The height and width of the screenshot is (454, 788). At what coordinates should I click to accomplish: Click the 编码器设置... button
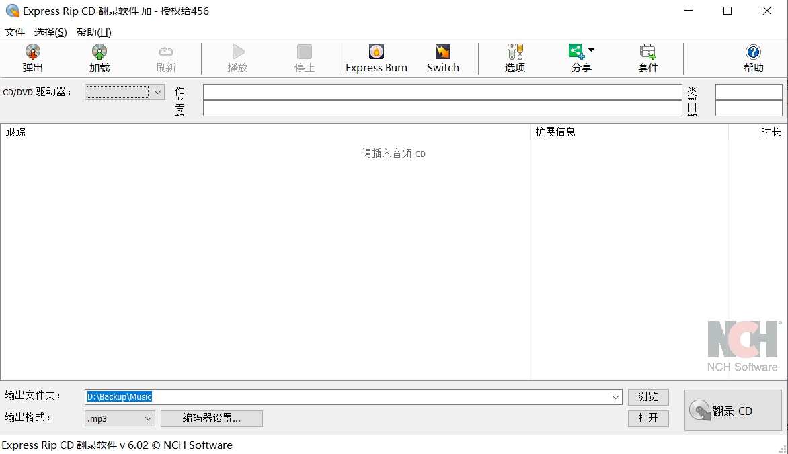[212, 418]
